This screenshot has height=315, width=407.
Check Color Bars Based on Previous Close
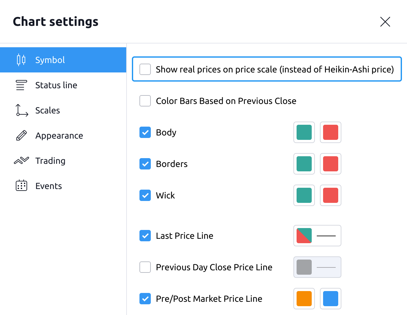click(x=145, y=101)
